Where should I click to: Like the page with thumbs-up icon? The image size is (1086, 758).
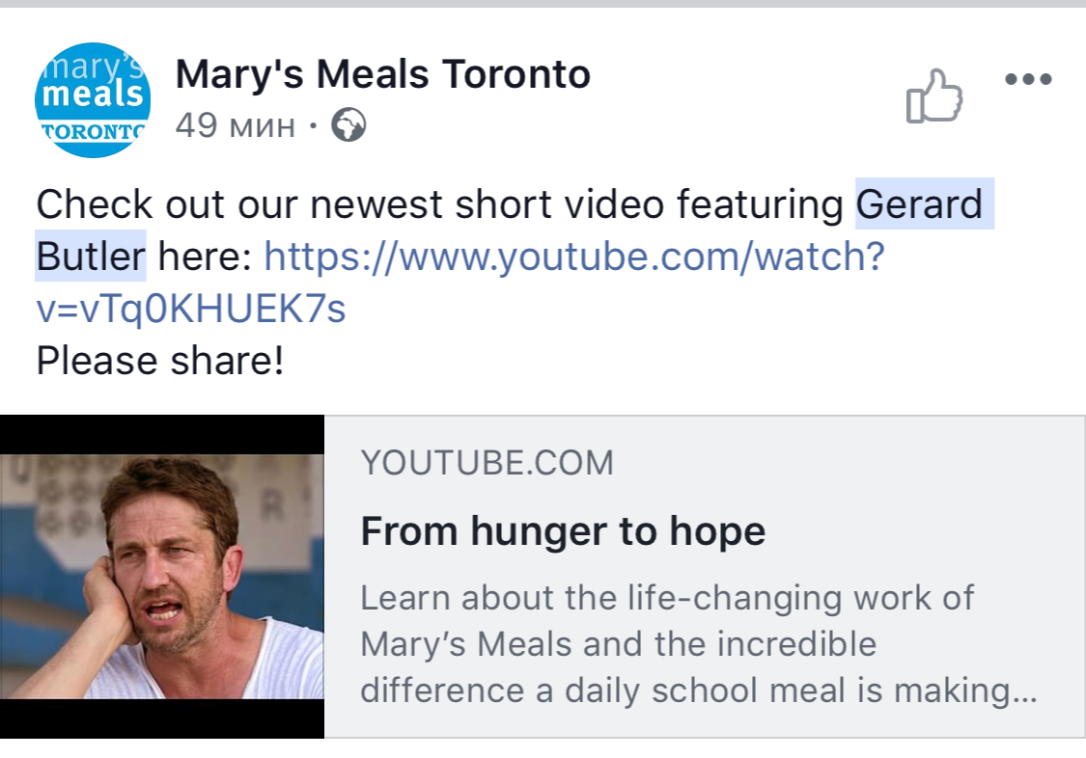(933, 96)
